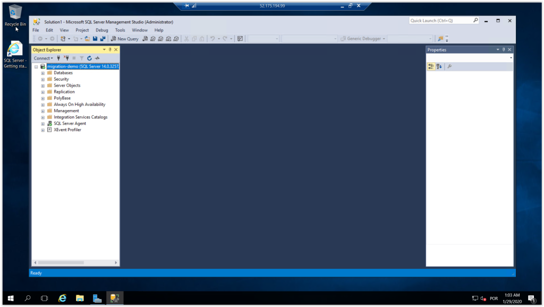Image resolution: width=544 pixels, height=307 pixels.
Task: Expand the Server Objects folder
Action: pos(42,86)
